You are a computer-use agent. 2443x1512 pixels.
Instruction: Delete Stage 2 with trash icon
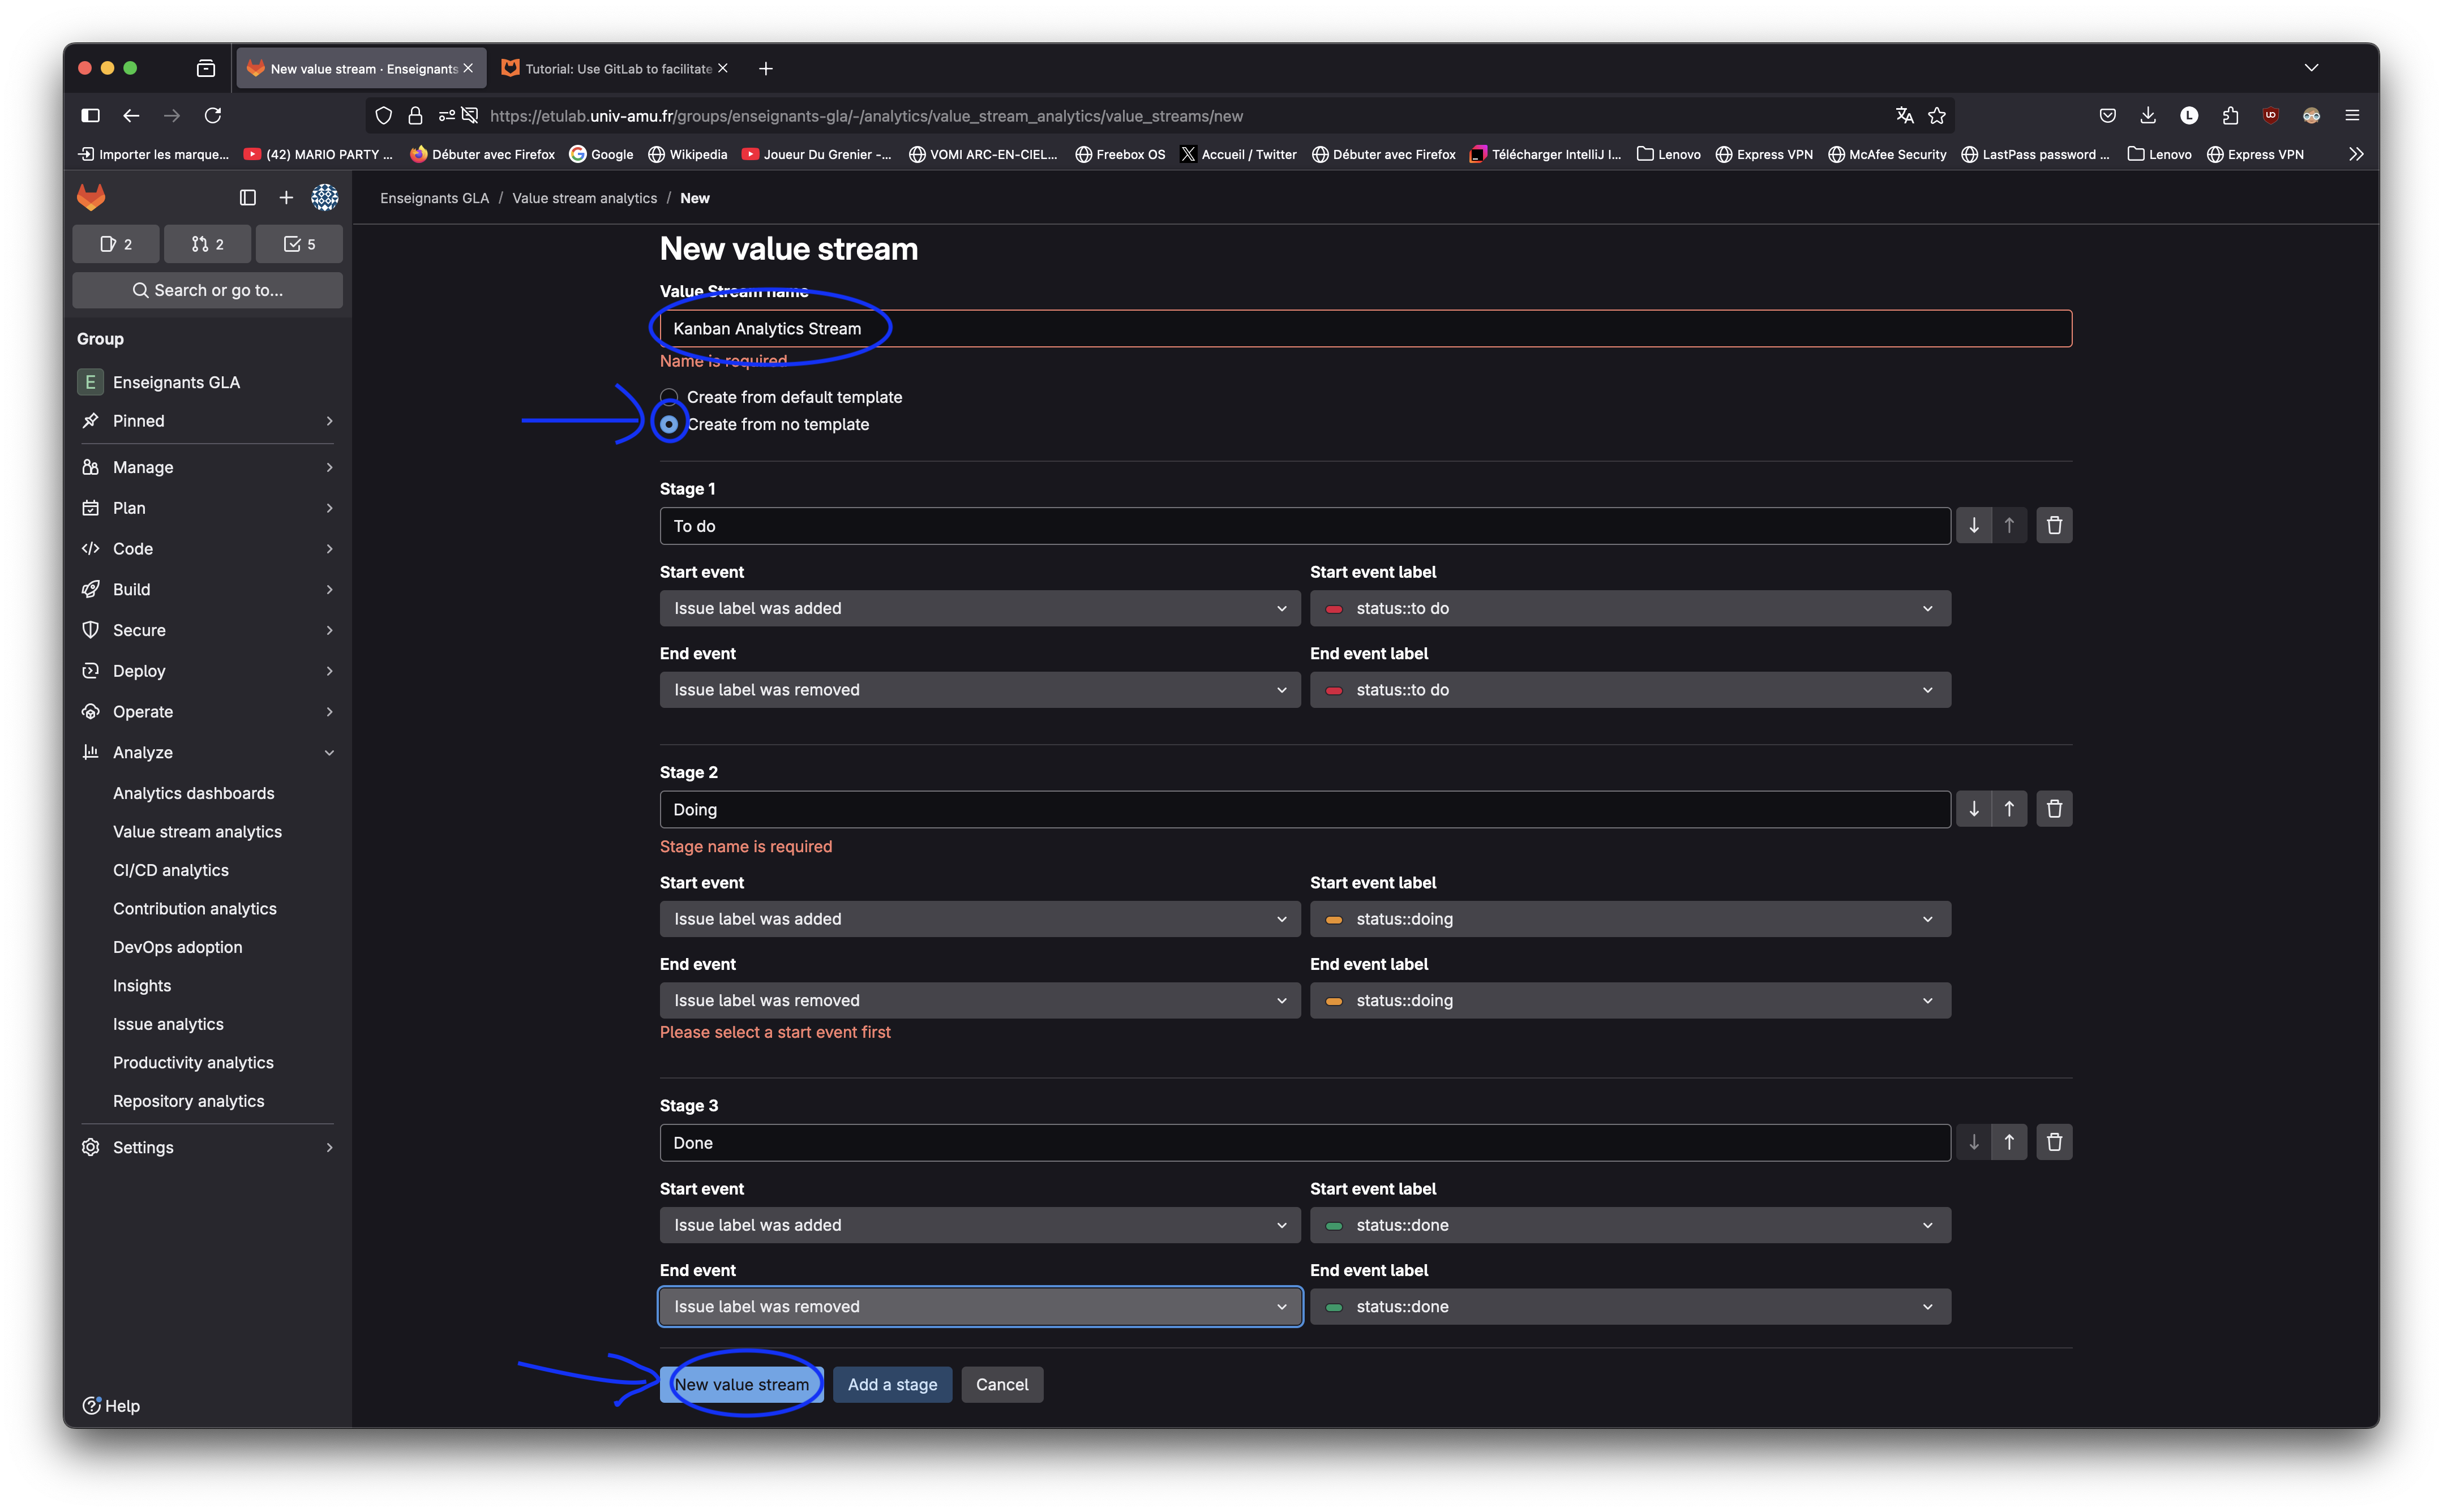[2054, 809]
